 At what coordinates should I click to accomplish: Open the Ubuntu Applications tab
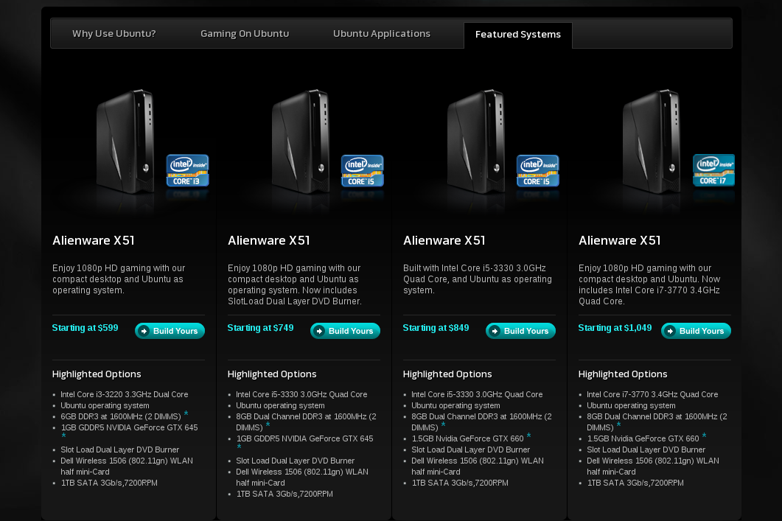click(x=382, y=34)
